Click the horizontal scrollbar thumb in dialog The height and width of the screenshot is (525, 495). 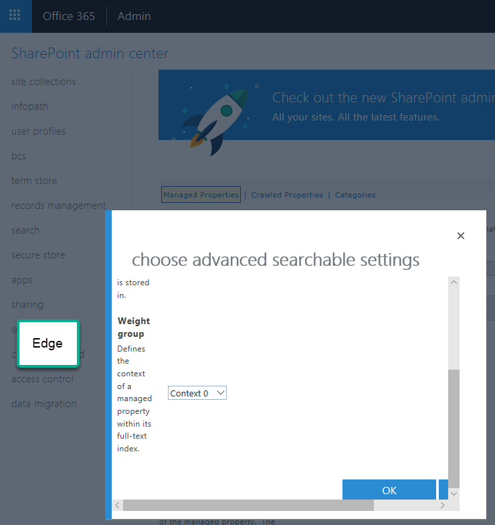249,505
